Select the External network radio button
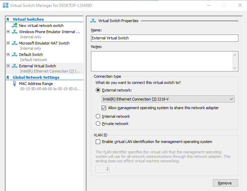The width and height of the screenshot is (247, 191). 98,90
